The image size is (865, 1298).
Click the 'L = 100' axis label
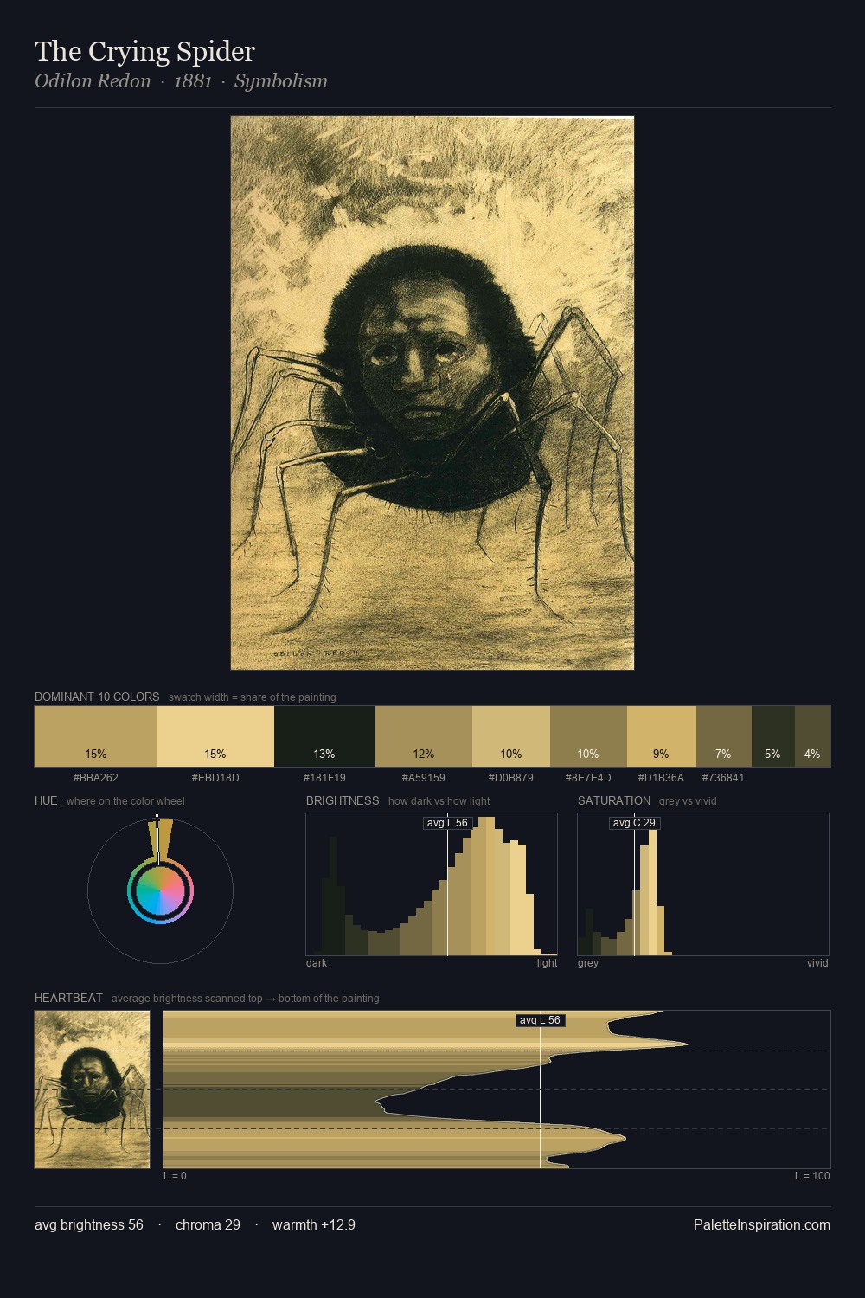coord(812,1176)
